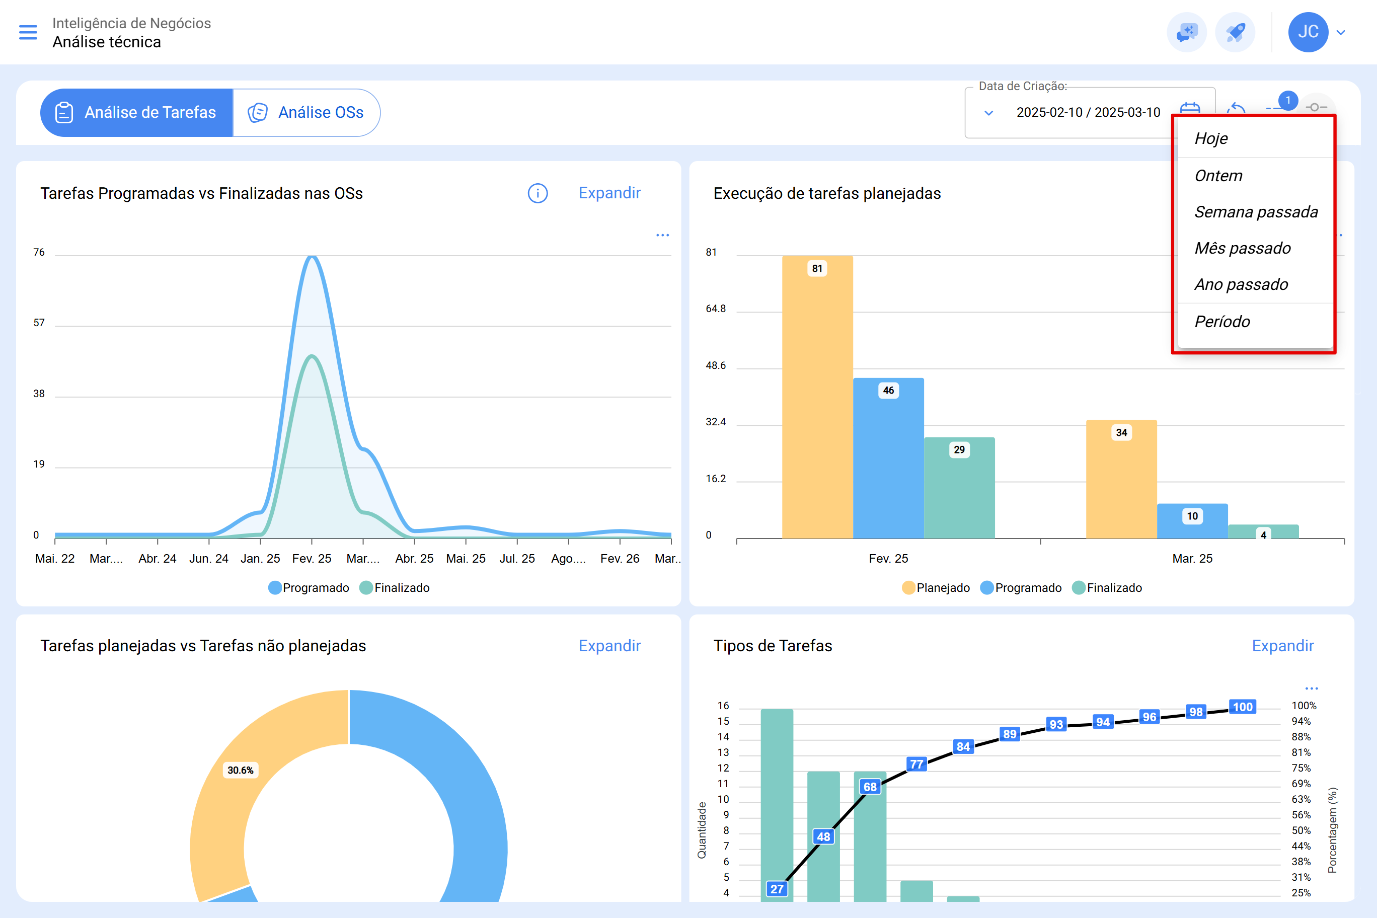Image resolution: width=1377 pixels, height=918 pixels.
Task: Switch to the Análise de Tarefas tab
Action: (136, 112)
